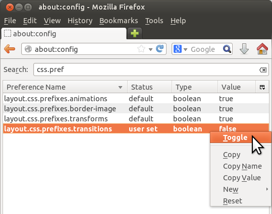Go to the Home page icon
The height and width of the screenshot is (214, 272).
tap(262, 49)
